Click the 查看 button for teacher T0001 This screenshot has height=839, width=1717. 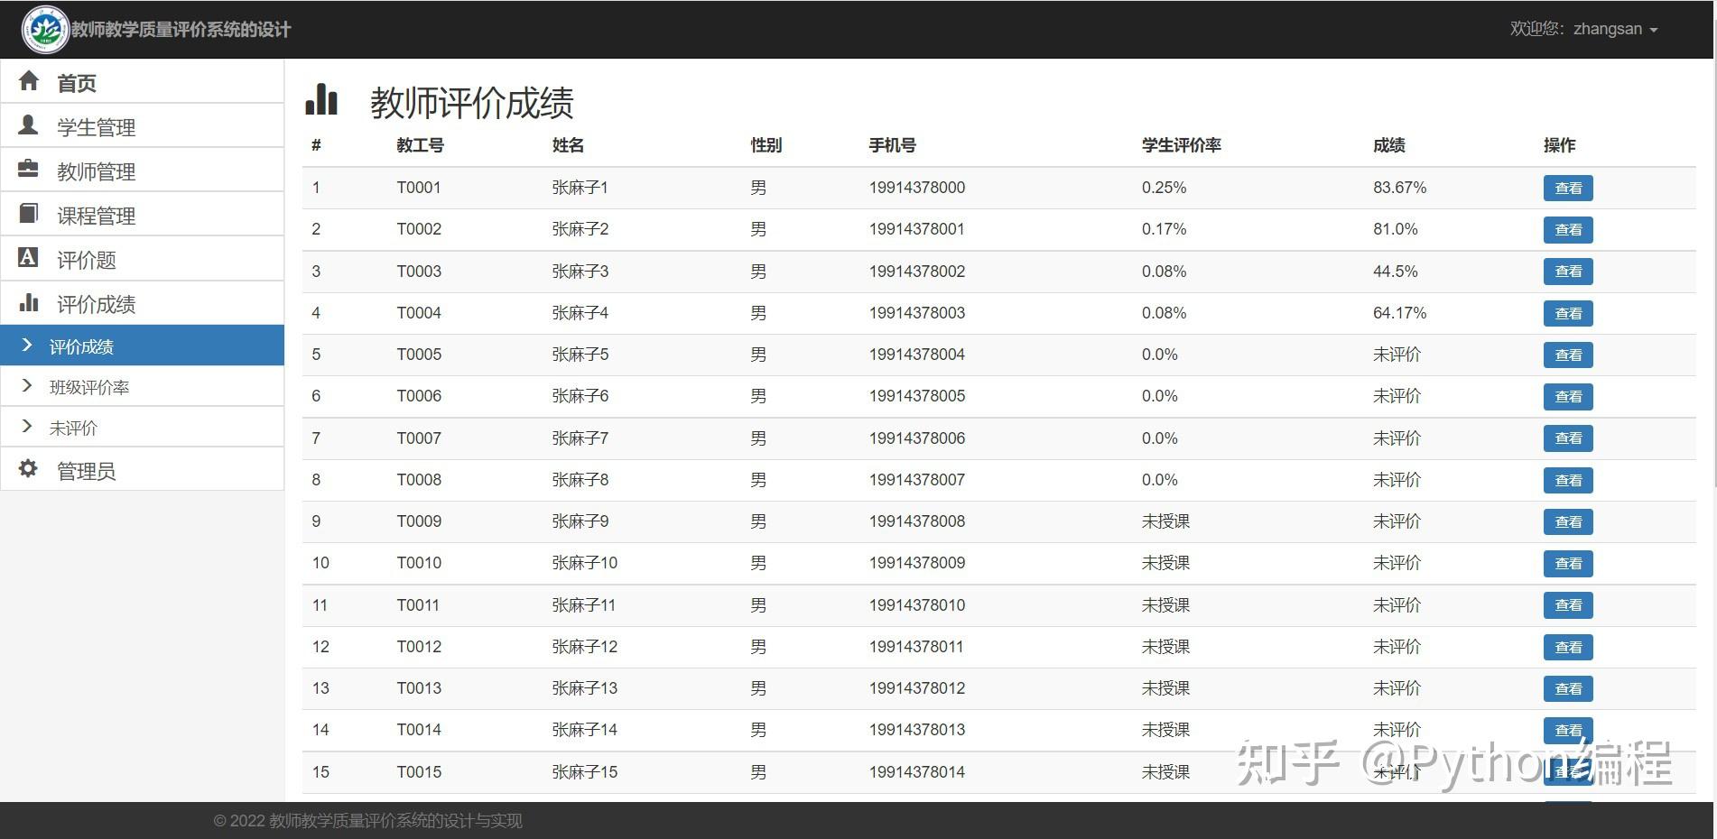(1568, 188)
